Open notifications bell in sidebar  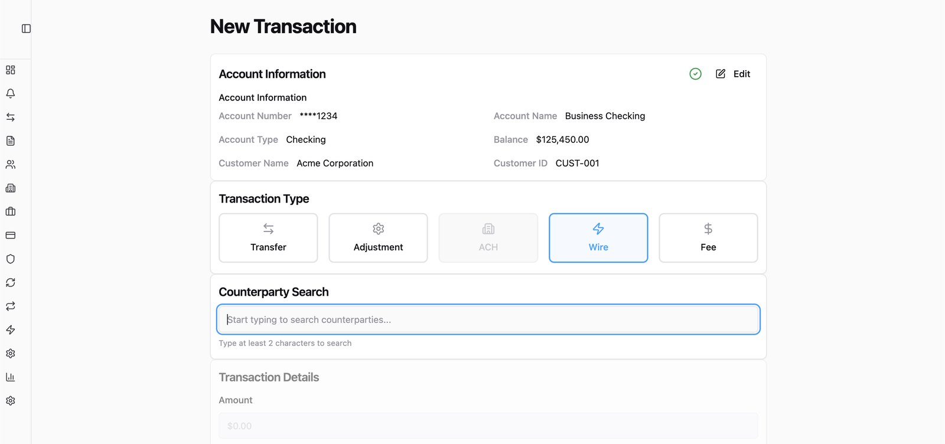pyautogui.click(x=11, y=93)
